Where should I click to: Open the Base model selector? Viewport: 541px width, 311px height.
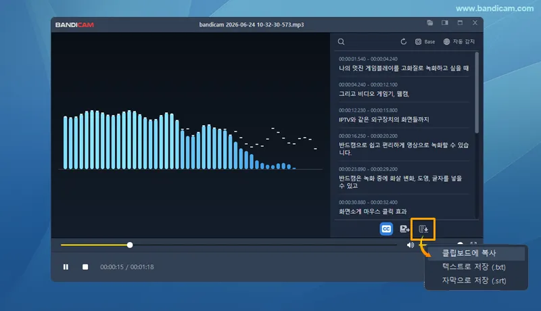pos(425,42)
